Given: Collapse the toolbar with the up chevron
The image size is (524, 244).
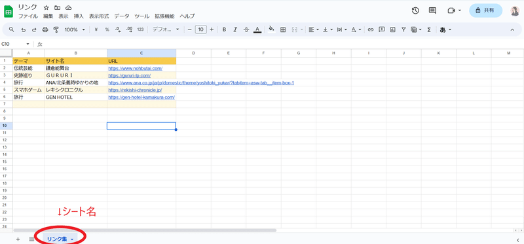Looking at the screenshot, I should click(512, 29).
